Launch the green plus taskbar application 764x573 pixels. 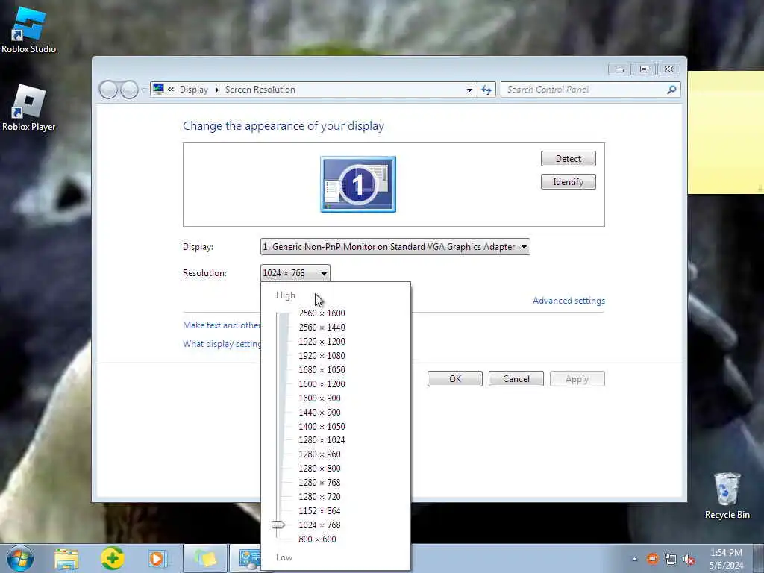coord(113,558)
